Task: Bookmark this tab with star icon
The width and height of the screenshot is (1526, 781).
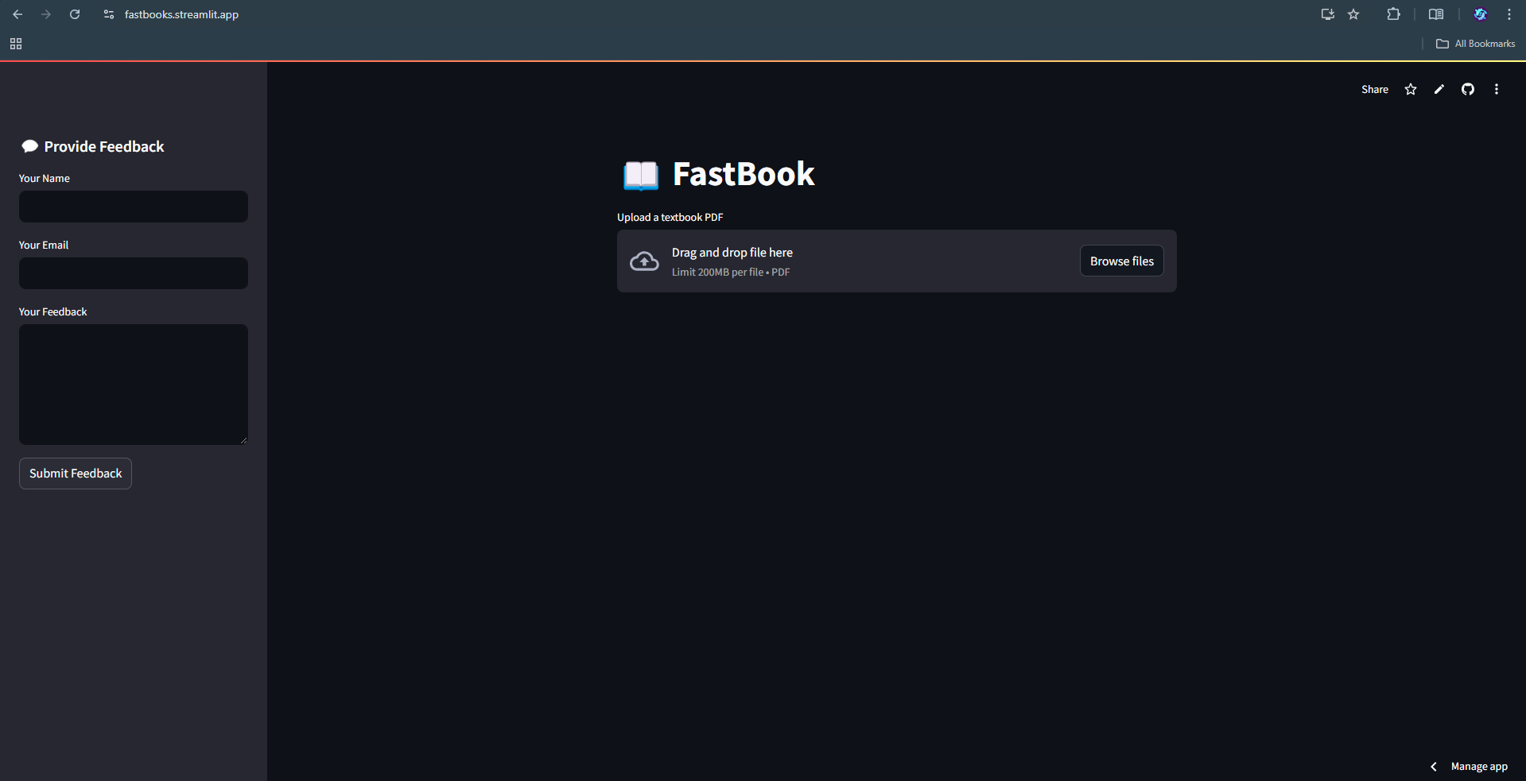Action: point(1353,14)
